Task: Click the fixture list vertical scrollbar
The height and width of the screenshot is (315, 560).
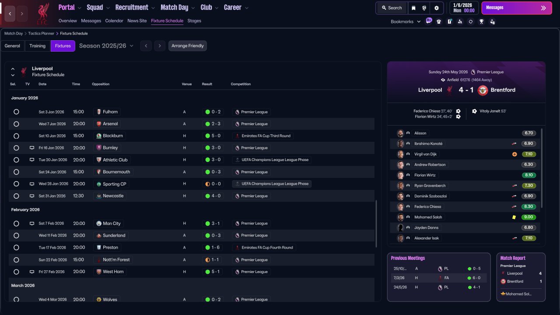Action: (x=376, y=224)
